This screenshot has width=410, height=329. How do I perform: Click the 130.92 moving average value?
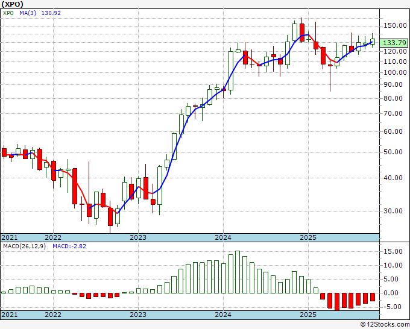pos(51,13)
